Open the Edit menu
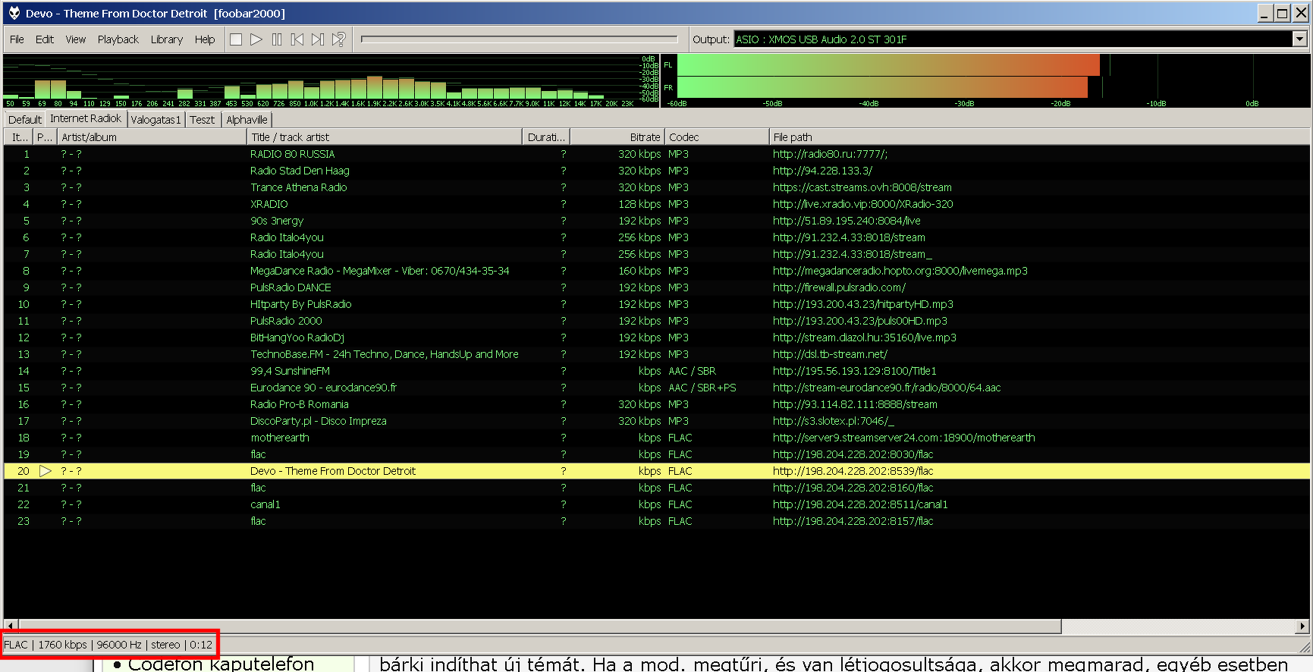The height and width of the screenshot is (672, 1313). pyautogui.click(x=45, y=39)
